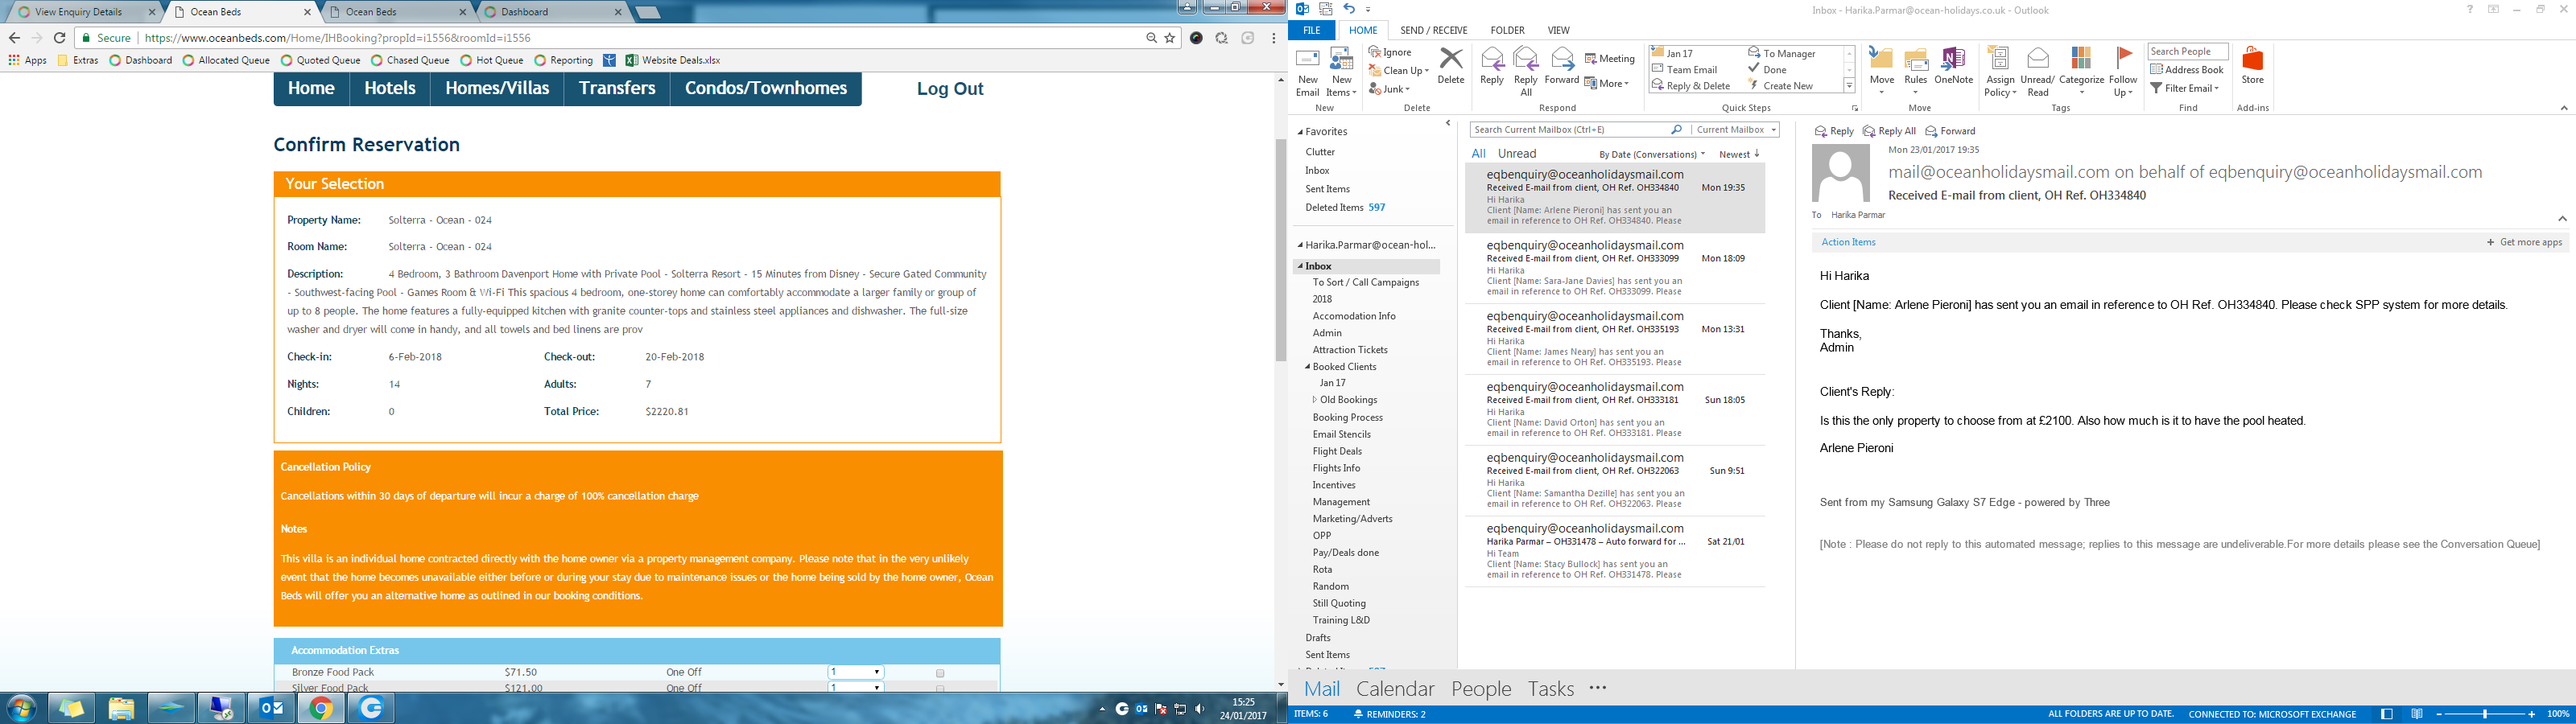Open Chrome's three-dot menu
The image size is (2576, 724).
click(x=1273, y=38)
